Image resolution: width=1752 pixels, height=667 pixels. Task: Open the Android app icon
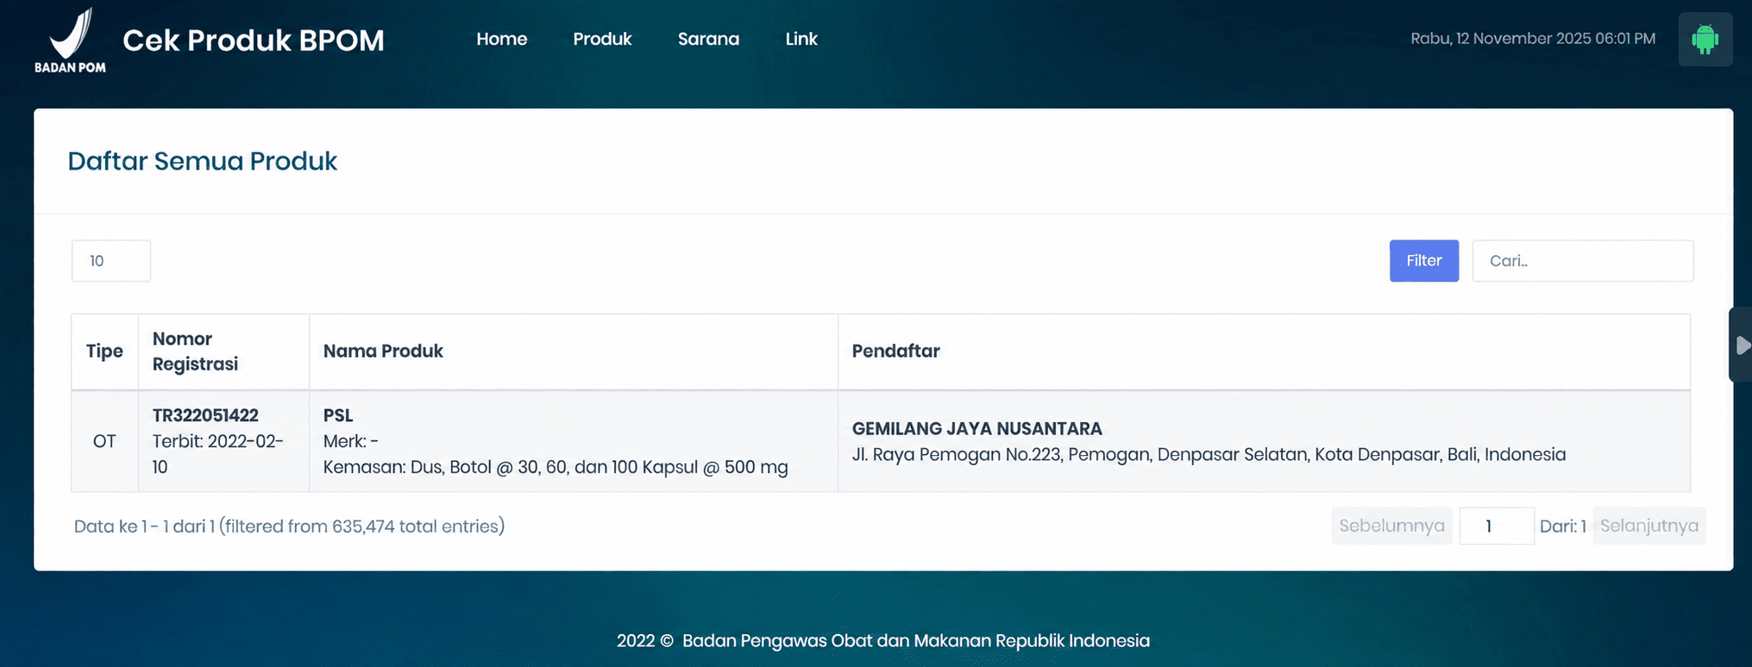click(1705, 40)
